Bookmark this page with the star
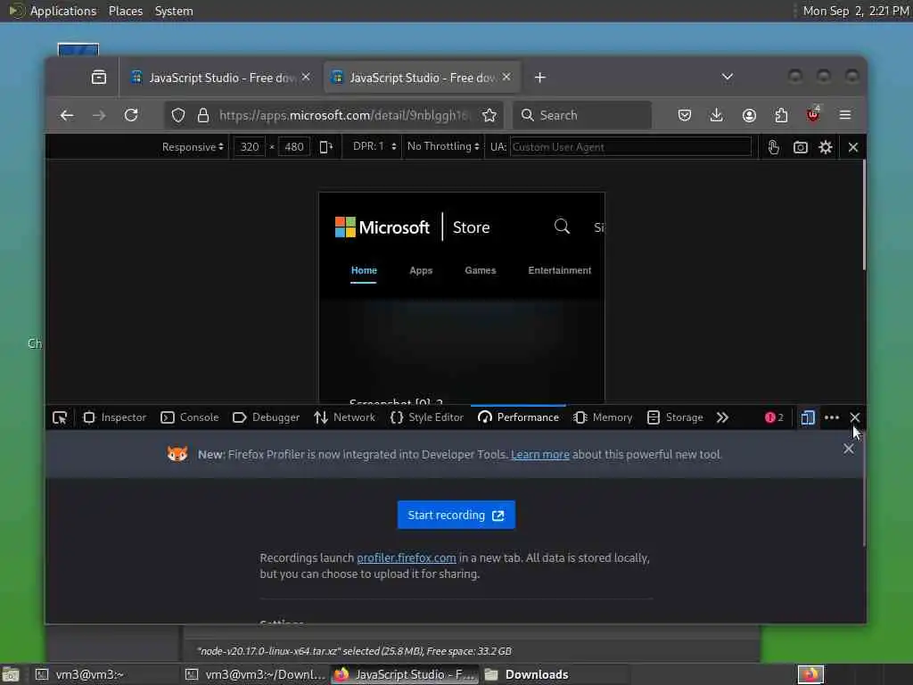The image size is (913, 685). (489, 115)
